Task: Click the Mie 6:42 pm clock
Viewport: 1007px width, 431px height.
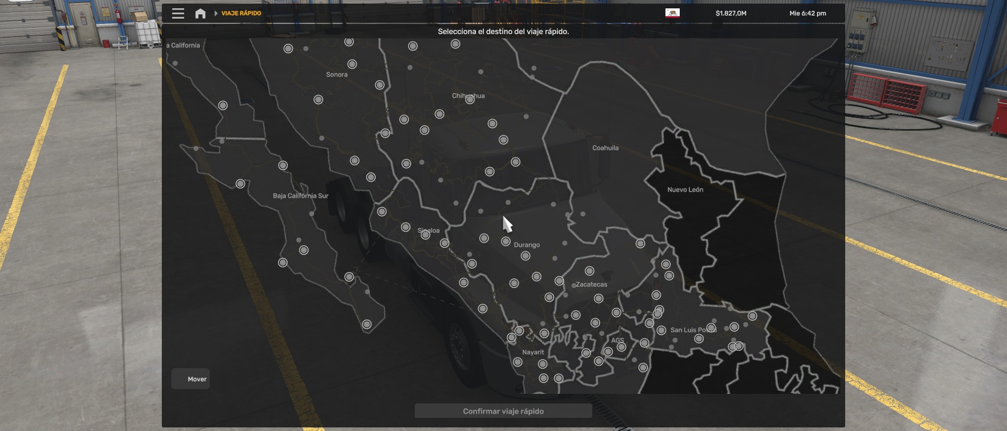Action: [x=807, y=13]
